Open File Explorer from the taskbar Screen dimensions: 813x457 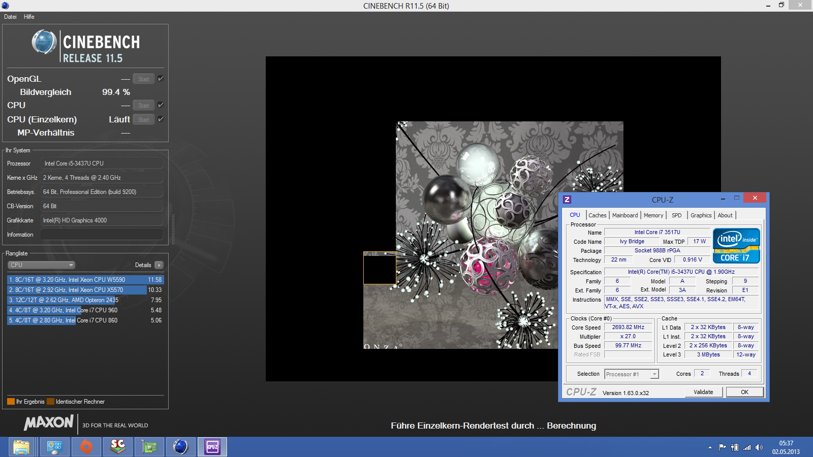21,447
